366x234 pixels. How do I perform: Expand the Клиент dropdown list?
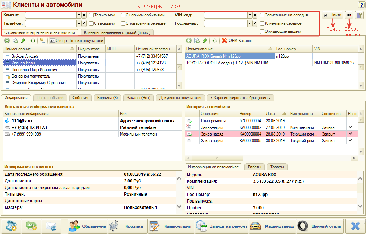[x=79, y=15]
